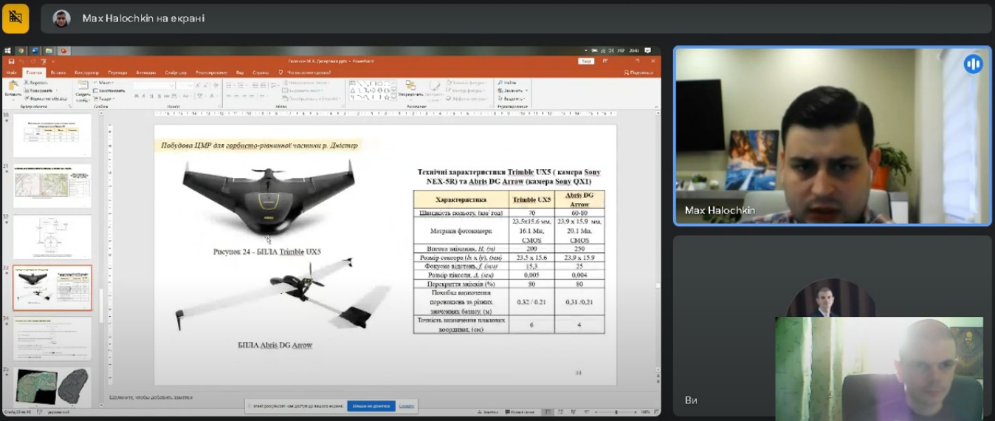Click the Comments button in status bar
The width and height of the screenshot is (995, 421).
(520, 411)
